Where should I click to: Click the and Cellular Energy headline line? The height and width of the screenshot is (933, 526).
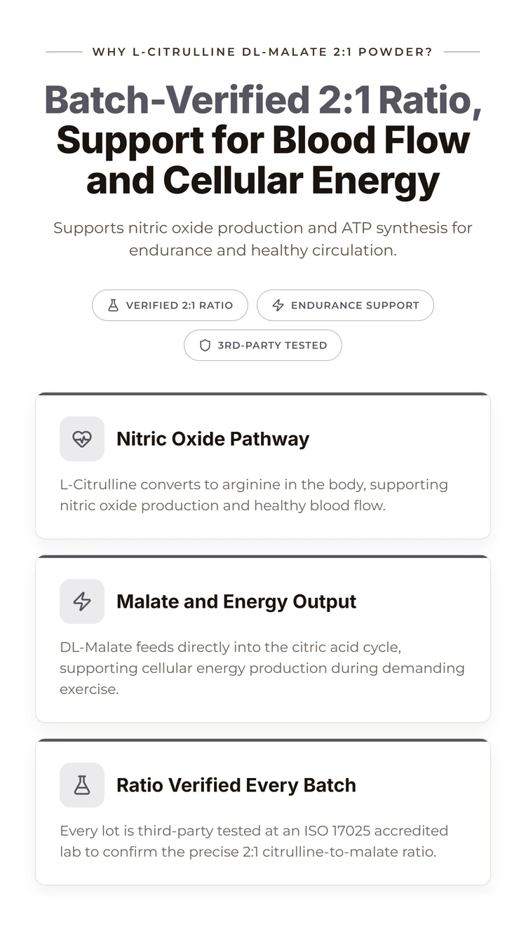pyautogui.click(x=263, y=180)
